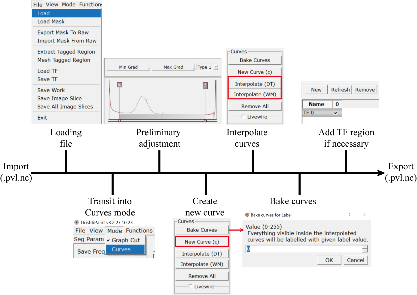
Task: Click the histogram marker labeled 25
Action: (119, 85)
